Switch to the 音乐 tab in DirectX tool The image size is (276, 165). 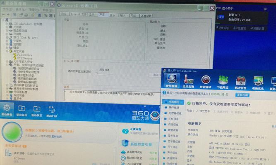click(113, 15)
